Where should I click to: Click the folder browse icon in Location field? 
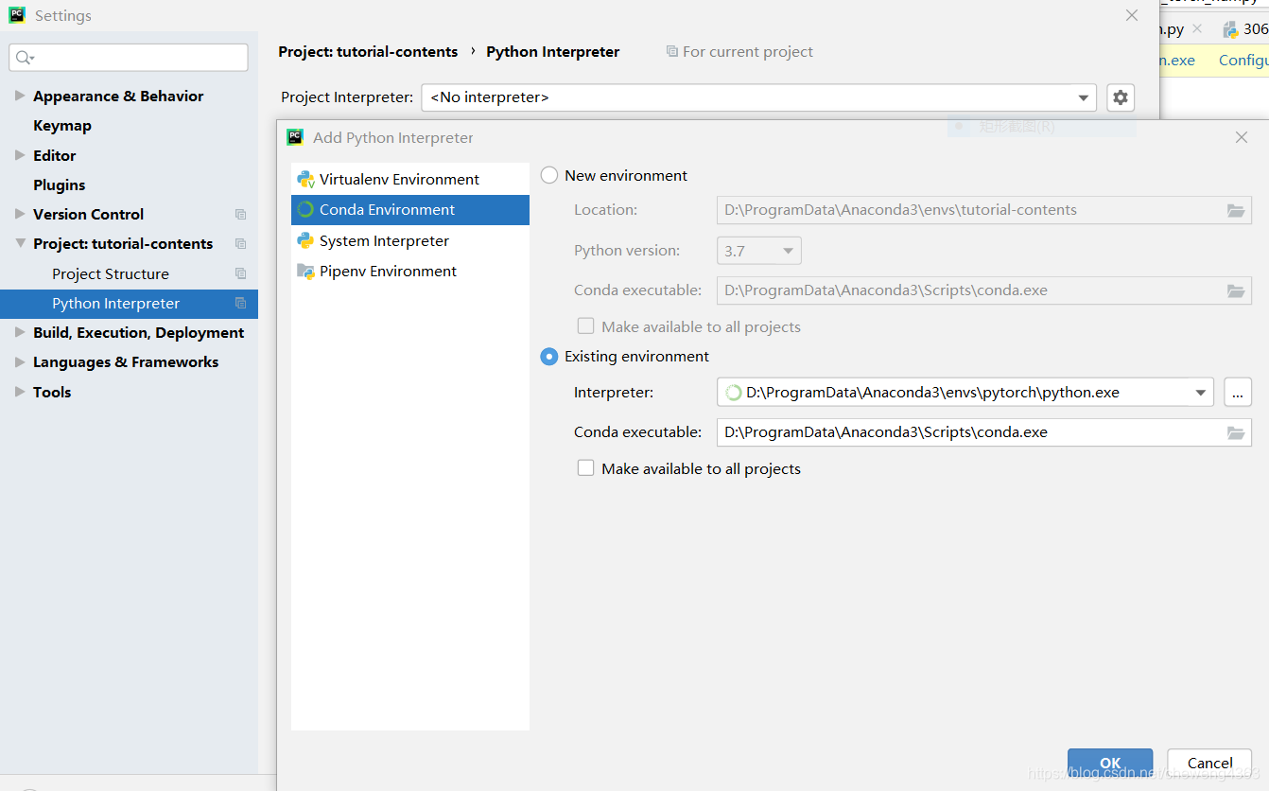pyautogui.click(x=1236, y=210)
